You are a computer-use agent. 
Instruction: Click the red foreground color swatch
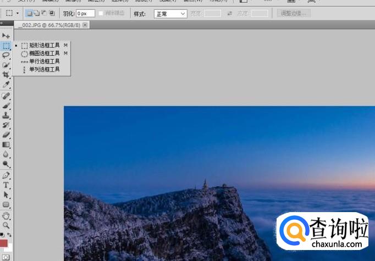pos(3,243)
